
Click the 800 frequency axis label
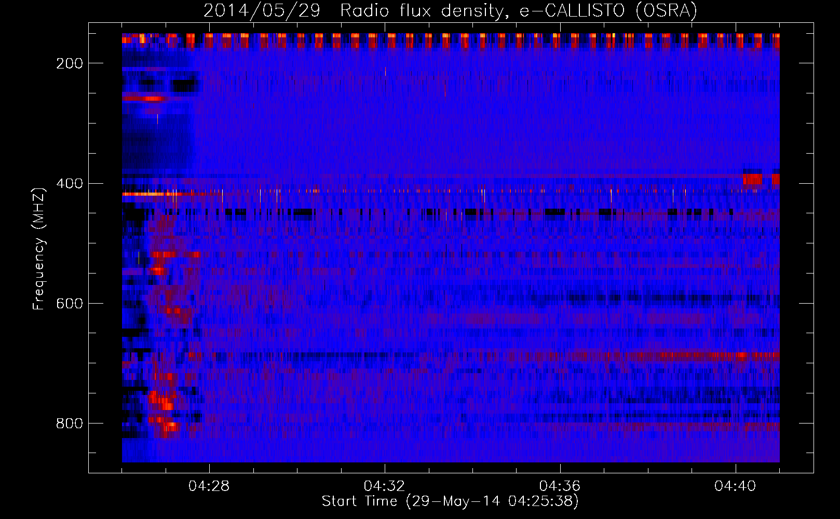[x=70, y=424]
